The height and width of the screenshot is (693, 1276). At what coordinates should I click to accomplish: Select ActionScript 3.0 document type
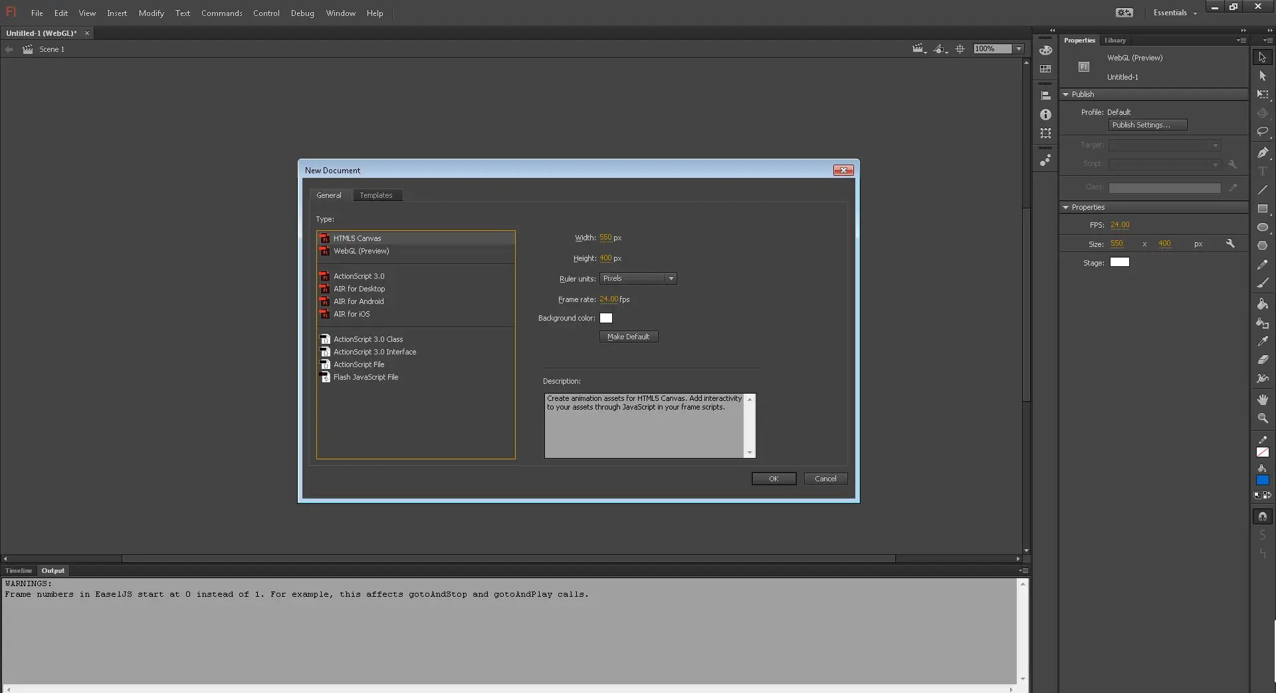click(x=359, y=275)
